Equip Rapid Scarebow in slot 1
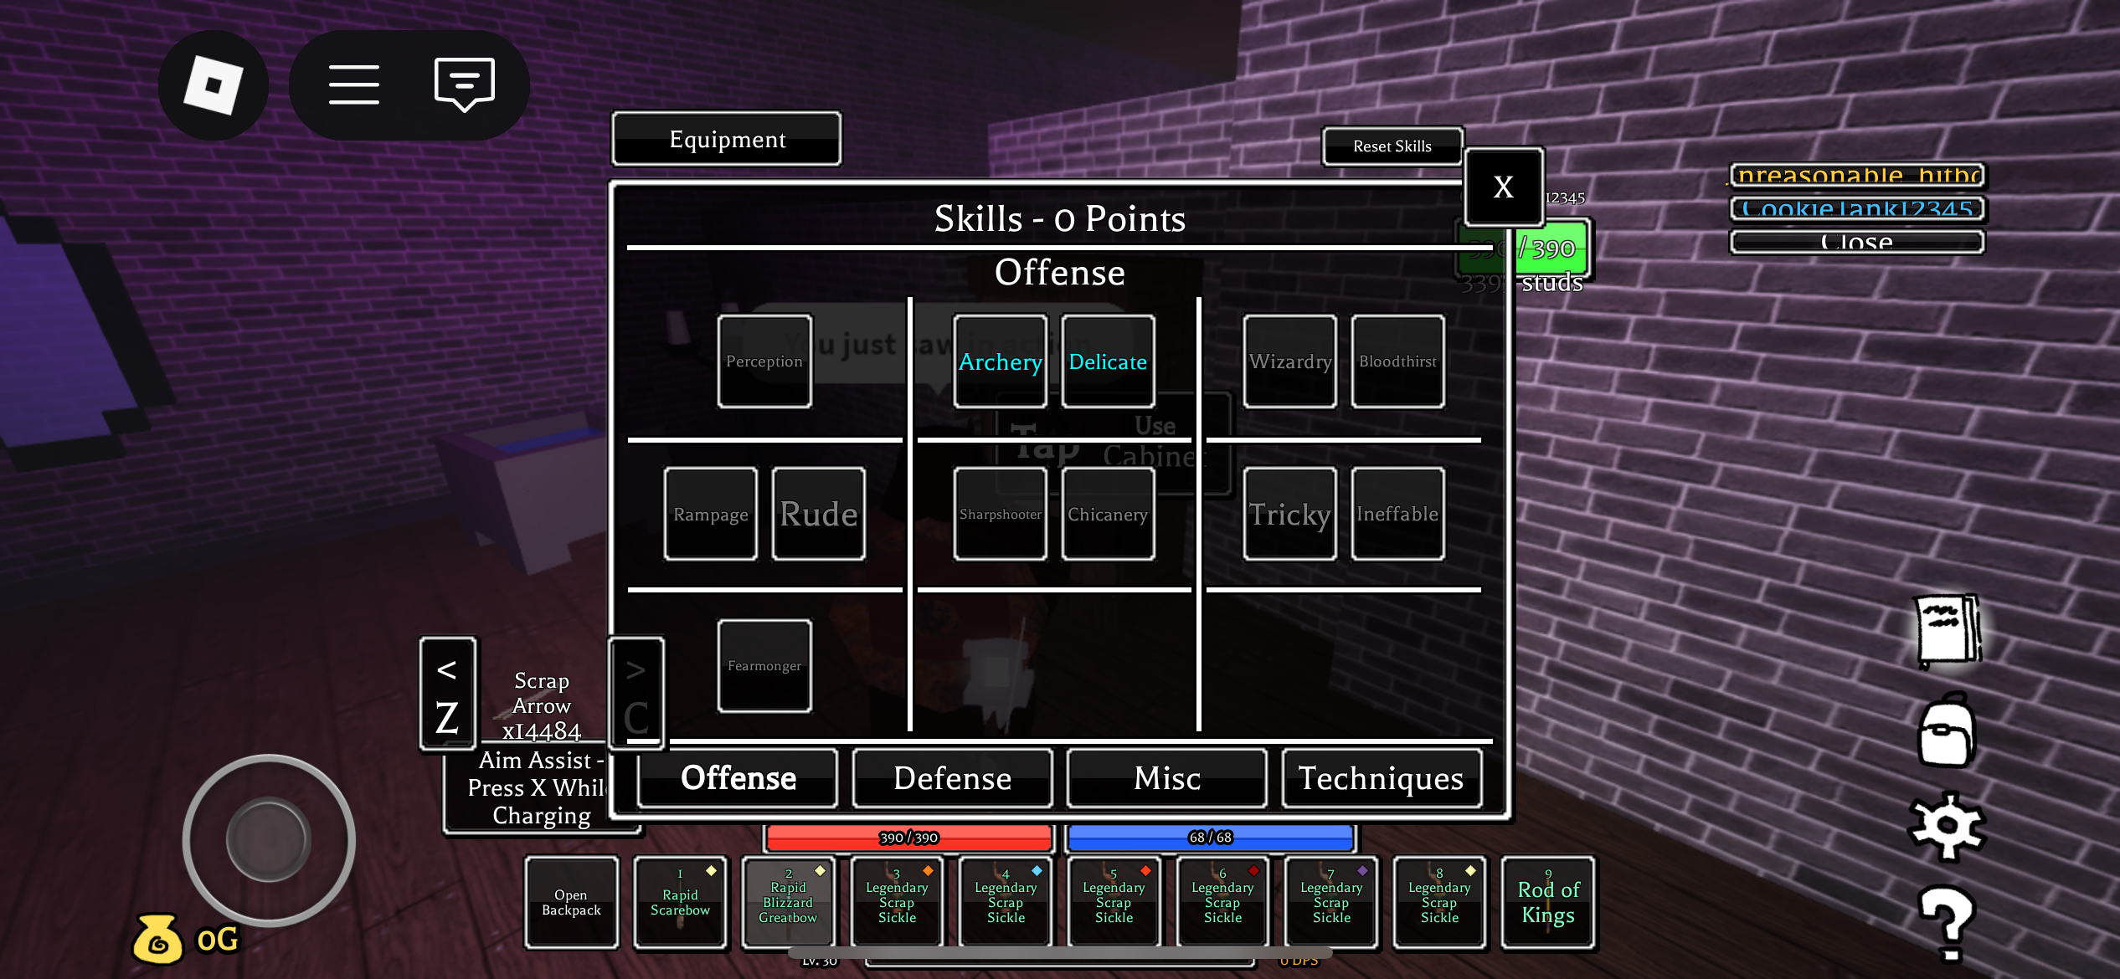Screen dimensions: 2120x979 coord(680,902)
